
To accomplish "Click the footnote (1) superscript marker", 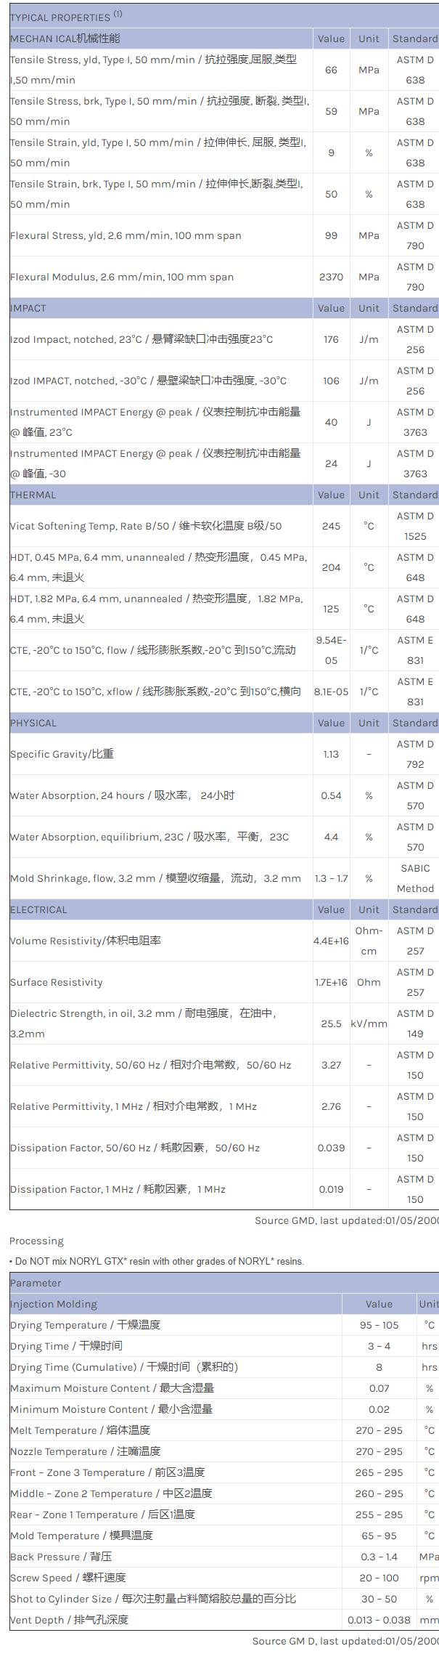I will pos(118,14).
